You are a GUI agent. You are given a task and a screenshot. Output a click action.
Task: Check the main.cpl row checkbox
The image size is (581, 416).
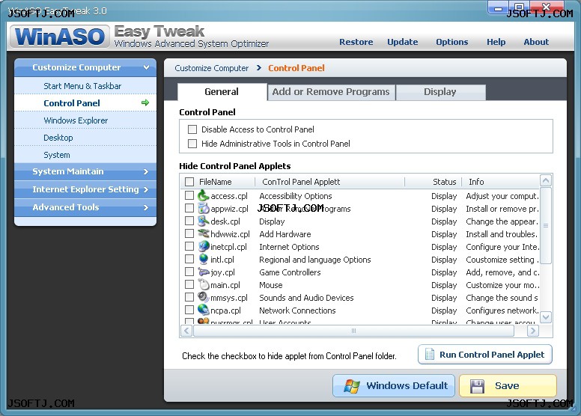click(x=189, y=284)
